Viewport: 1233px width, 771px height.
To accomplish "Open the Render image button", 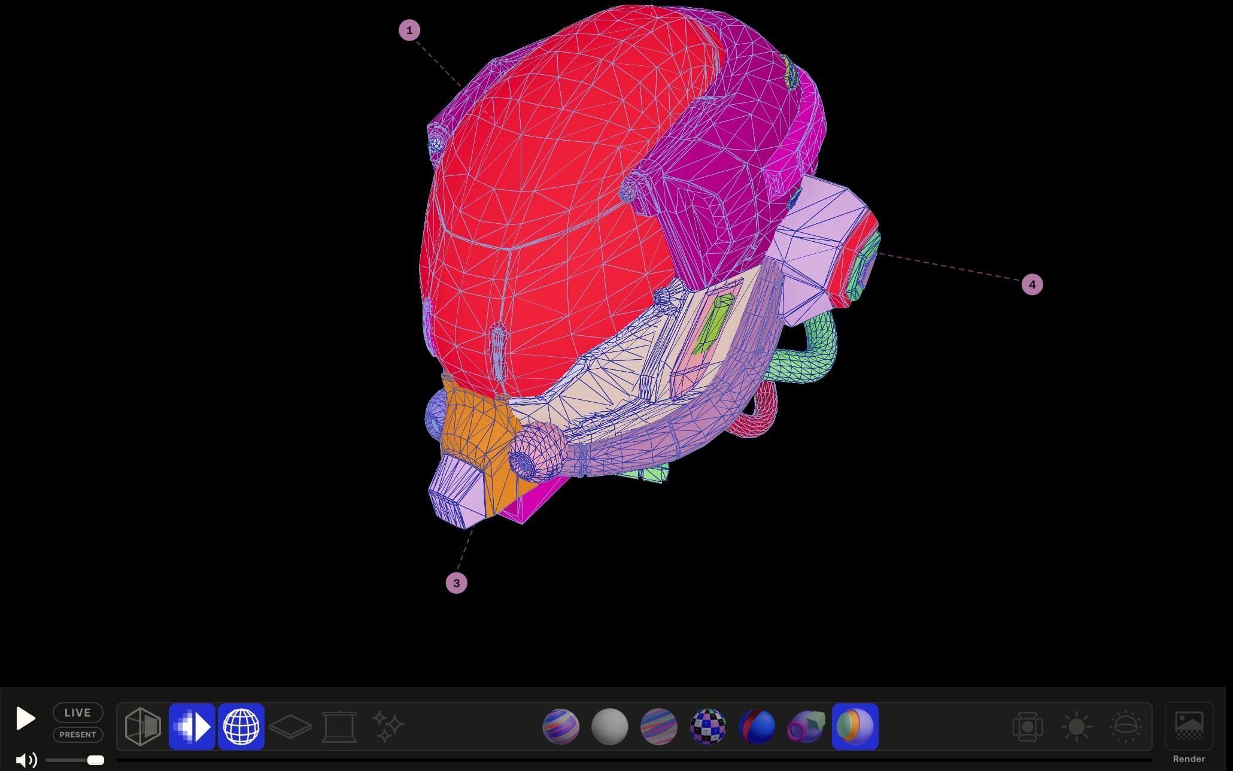I will pyautogui.click(x=1189, y=734).
